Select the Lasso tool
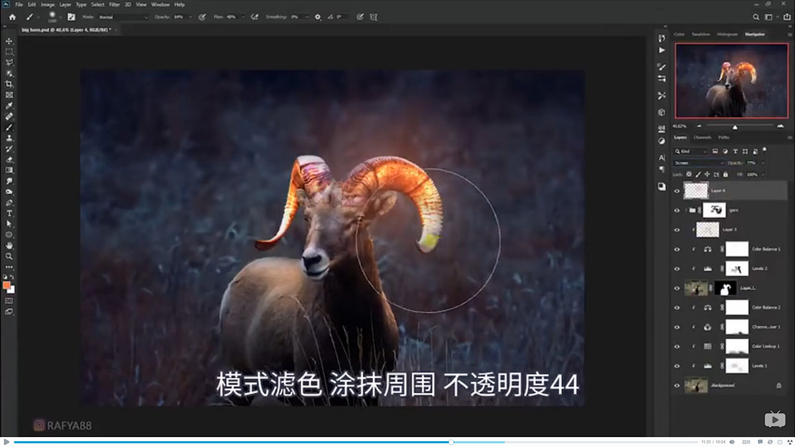The height and width of the screenshot is (447, 795). [9, 62]
